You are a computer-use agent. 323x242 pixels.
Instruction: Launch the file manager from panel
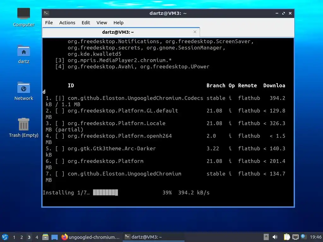tap(45, 237)
